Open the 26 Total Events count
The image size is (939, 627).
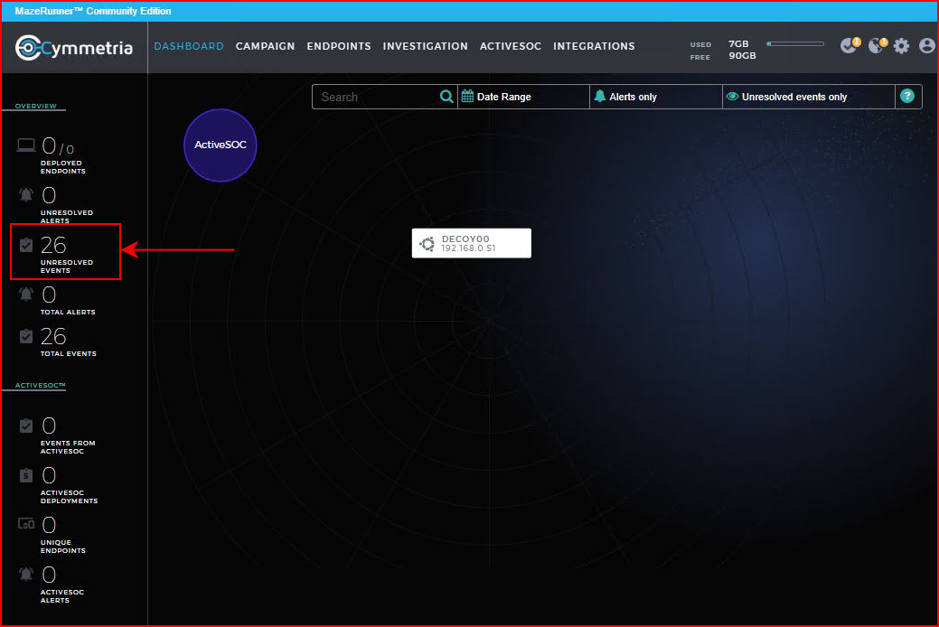[53, 337]
